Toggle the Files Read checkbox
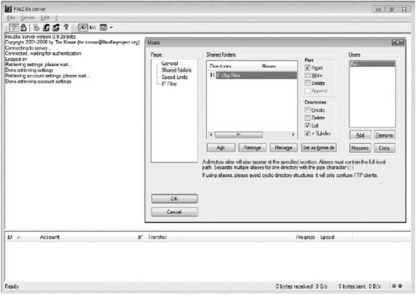 (308, 67)
